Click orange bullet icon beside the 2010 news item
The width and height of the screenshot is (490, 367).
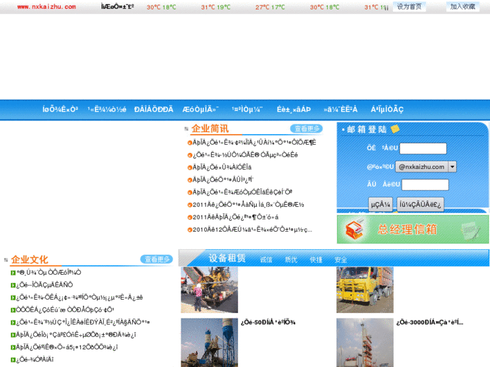(x=189, y=230)
